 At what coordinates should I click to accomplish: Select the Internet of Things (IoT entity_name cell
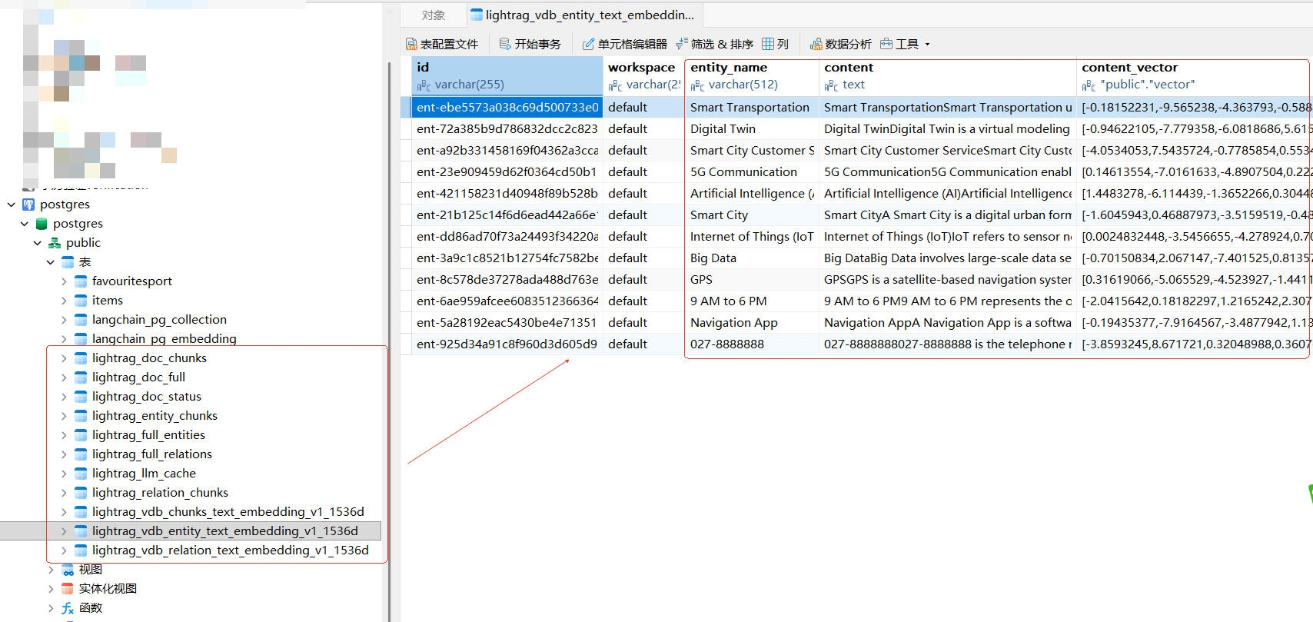(752, 237)
